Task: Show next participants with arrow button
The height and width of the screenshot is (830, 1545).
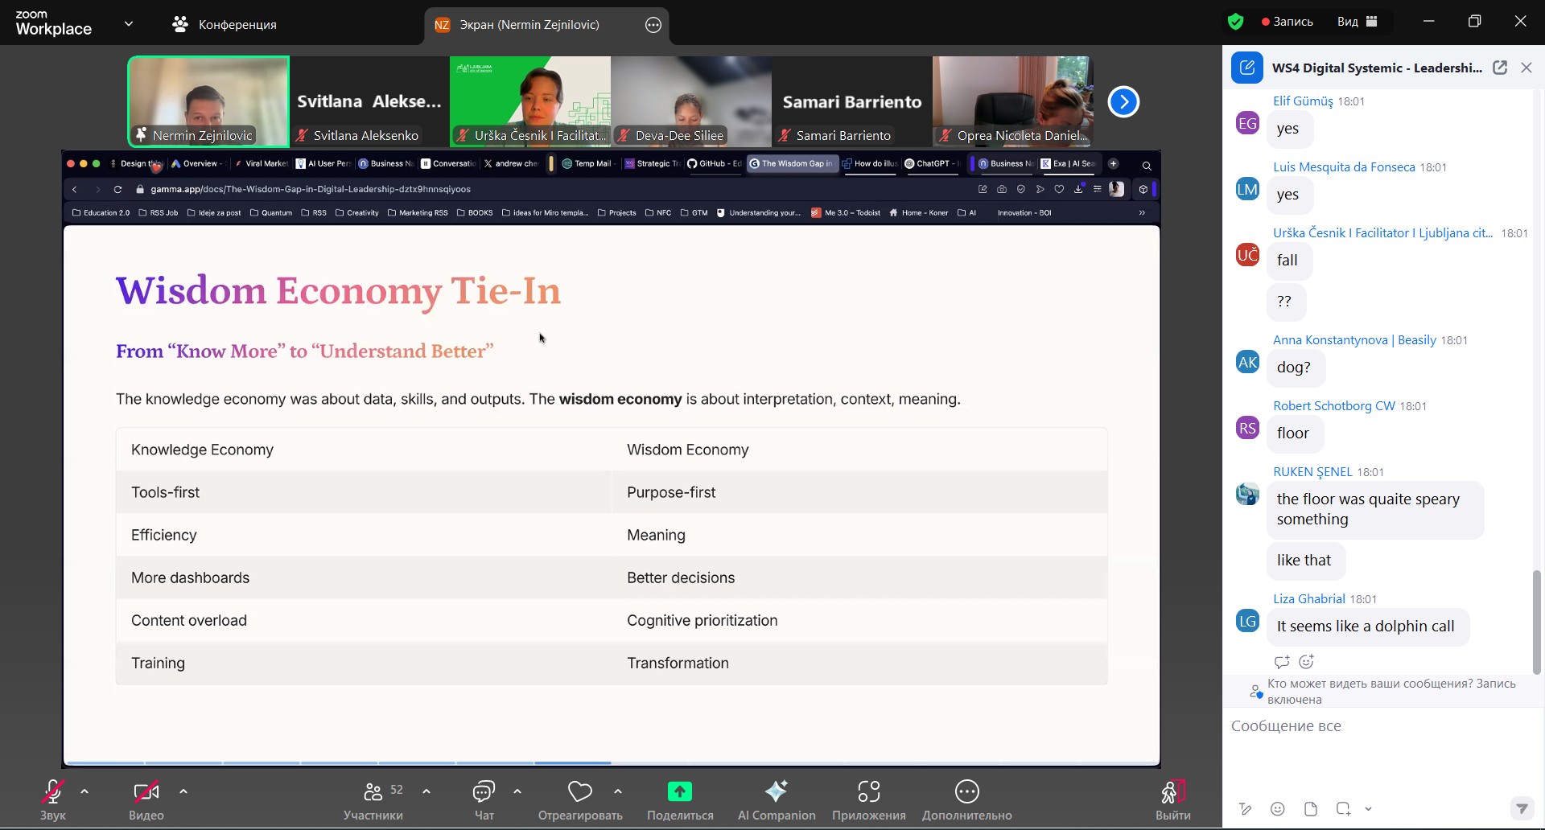Action: coord(1123,101)
